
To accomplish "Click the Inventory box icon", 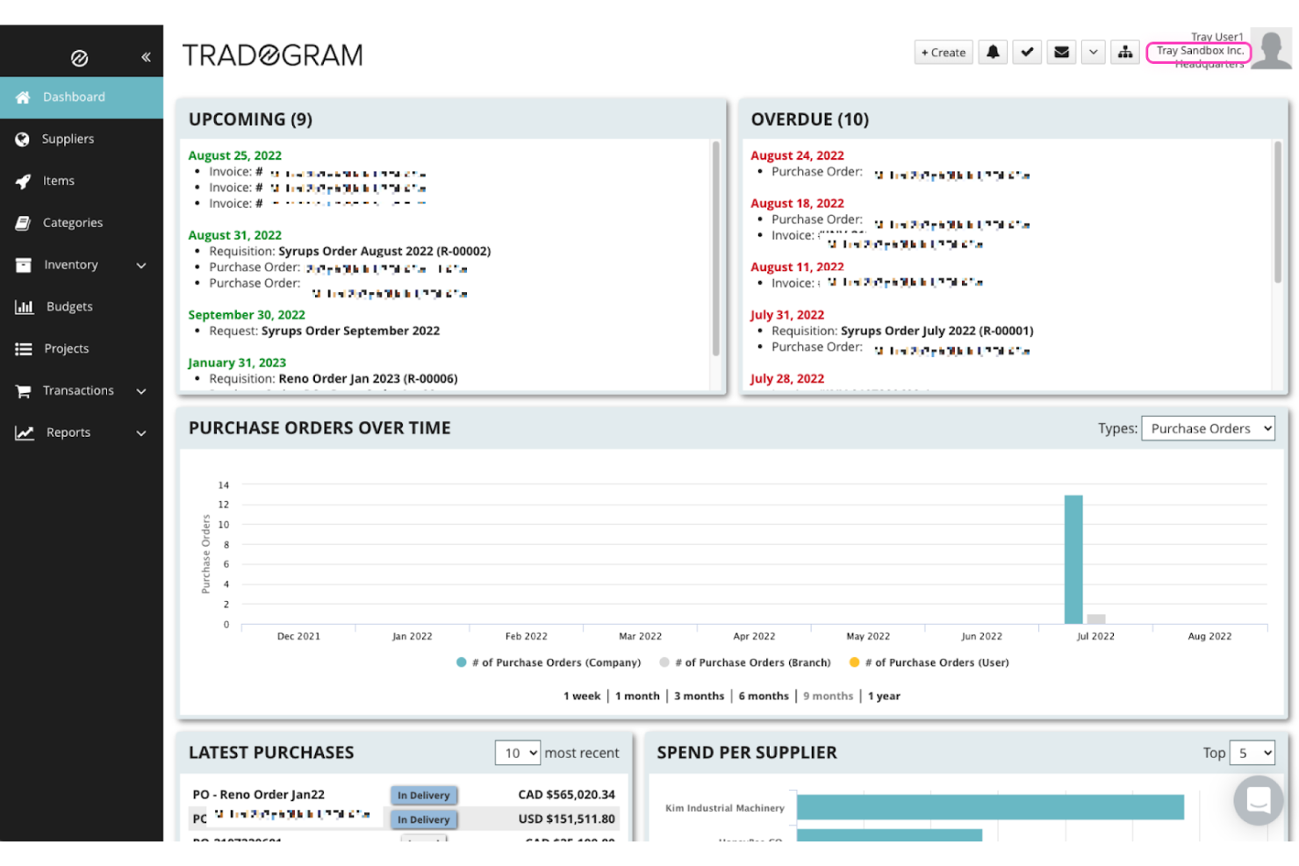I will (x=23, y=265).
